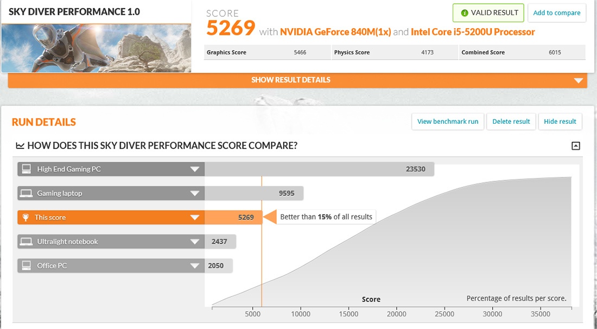Click the Valid Result button
Viewport: 597px width, 329px height.
(488, 13)
